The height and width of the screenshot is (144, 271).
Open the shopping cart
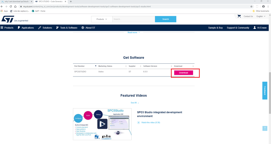tap(239, 16)
